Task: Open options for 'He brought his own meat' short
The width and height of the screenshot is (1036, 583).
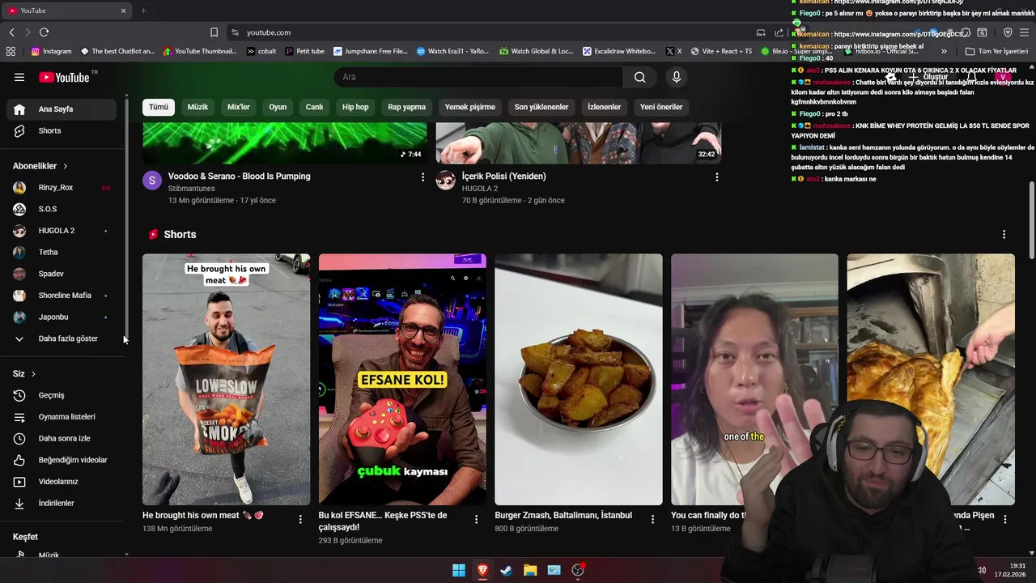Action: point(300,519)
